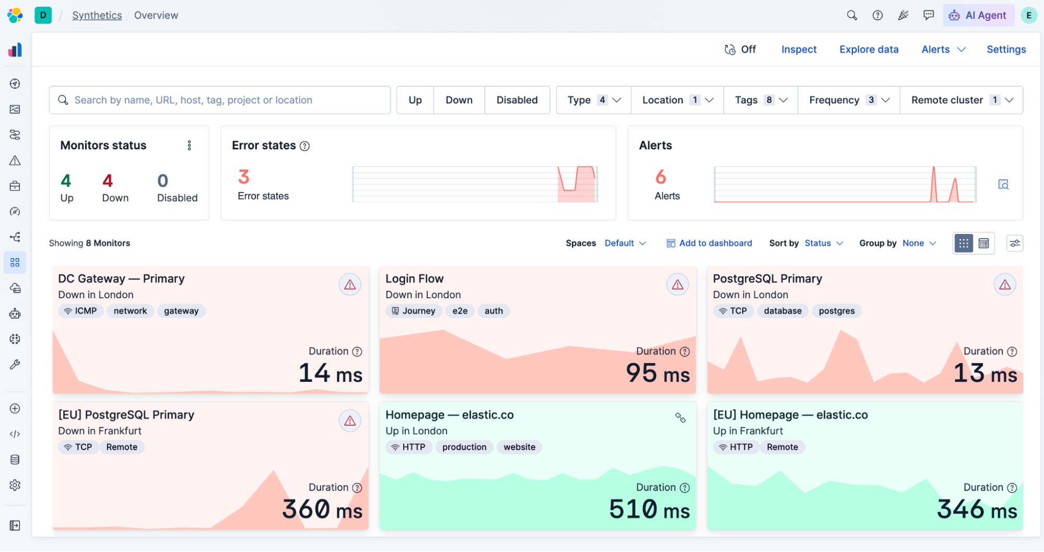Switch to card grid view
This screenshot has height=552, width=1044.
point(964,243)
